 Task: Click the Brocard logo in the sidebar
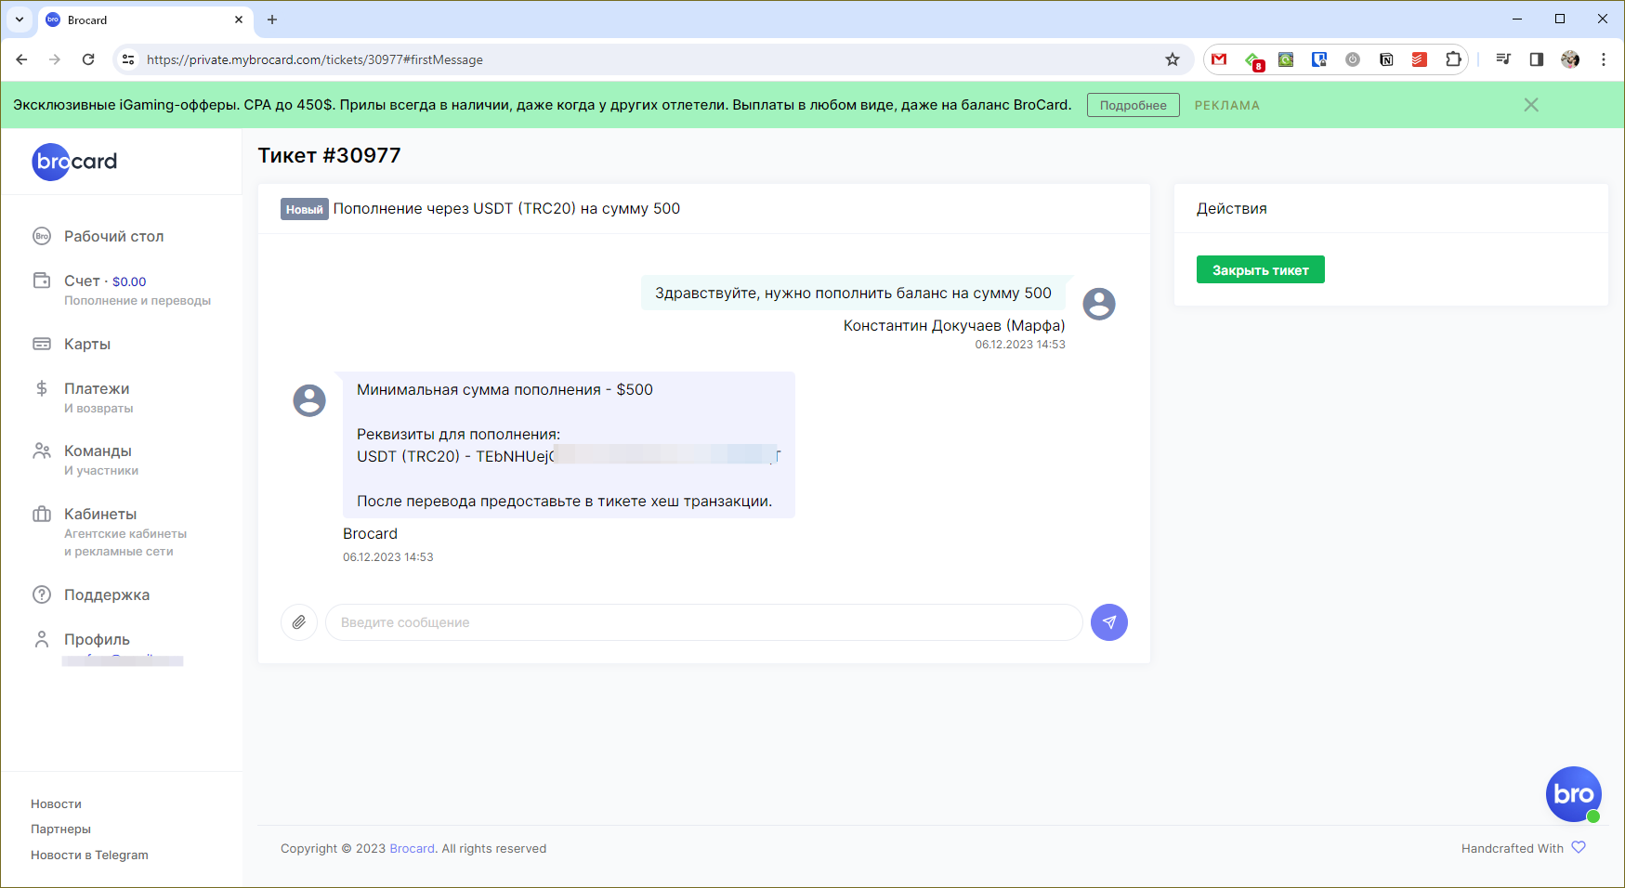pos(74,162)
